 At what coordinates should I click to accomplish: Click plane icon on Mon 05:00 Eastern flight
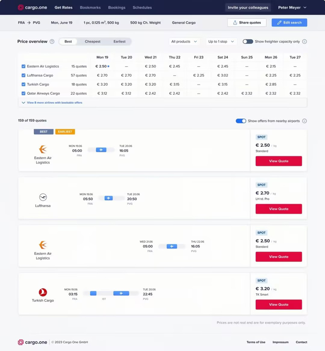click(101, 150)
